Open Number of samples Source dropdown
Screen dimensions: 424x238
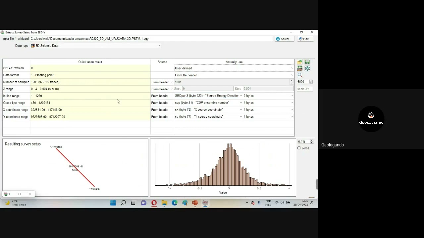(x=162, y=82)
